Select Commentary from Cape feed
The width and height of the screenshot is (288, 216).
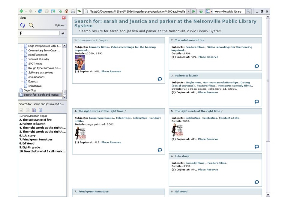click(x=44, y=50)
